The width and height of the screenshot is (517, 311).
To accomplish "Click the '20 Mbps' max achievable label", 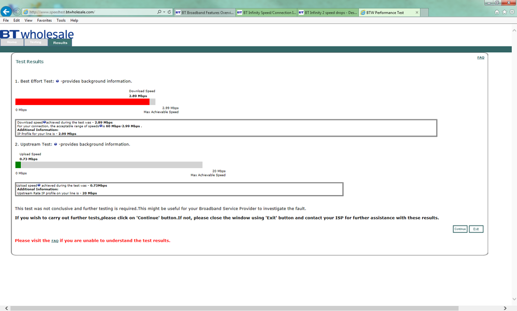I will [x=219, y=171].
